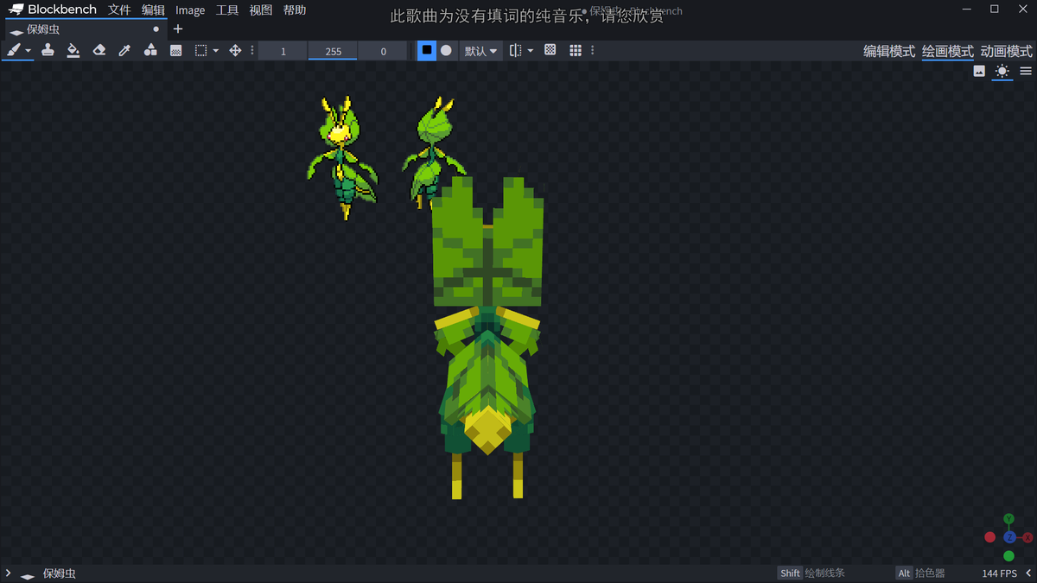The image size is (1037, 583).
Task: Open the 工具 menu
Action: point(227,10)
